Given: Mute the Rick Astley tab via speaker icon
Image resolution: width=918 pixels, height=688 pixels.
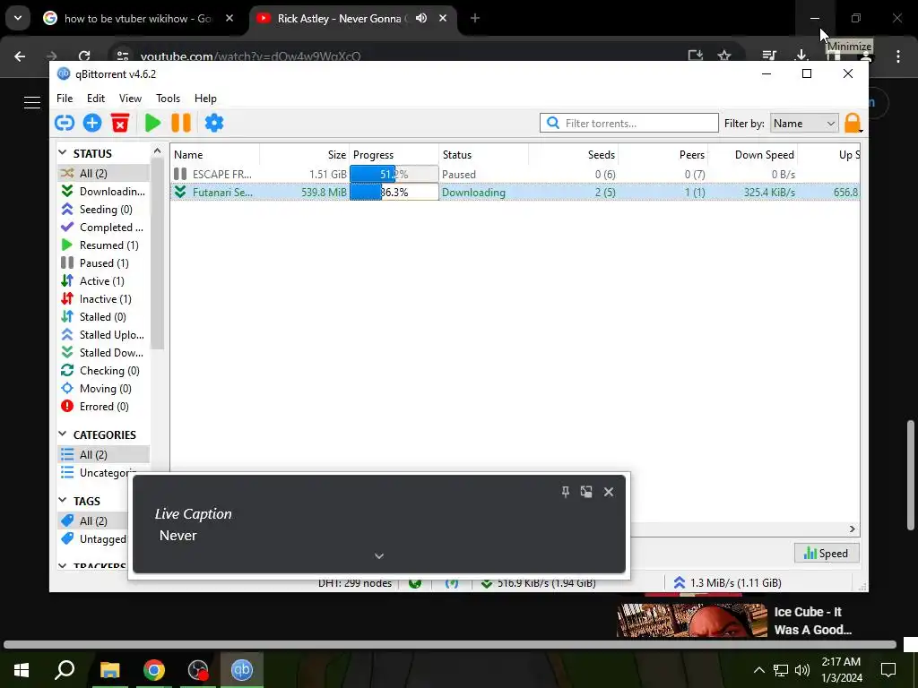Looking at the screenshot, I should pos(421,18).
